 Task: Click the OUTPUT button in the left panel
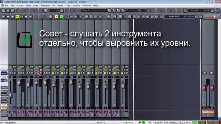tap(4, 115)
